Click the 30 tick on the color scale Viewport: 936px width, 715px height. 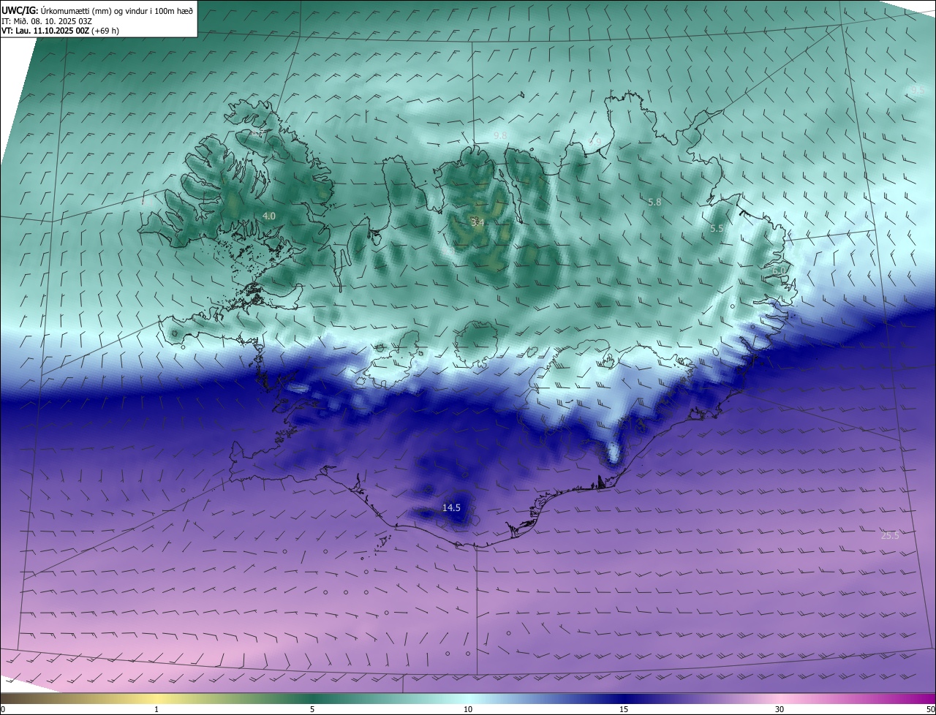tap(780, 709)
